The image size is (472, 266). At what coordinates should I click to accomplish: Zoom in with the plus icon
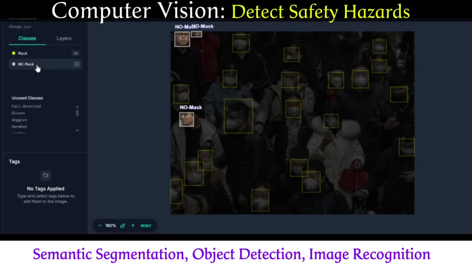[x=133, y=226]
